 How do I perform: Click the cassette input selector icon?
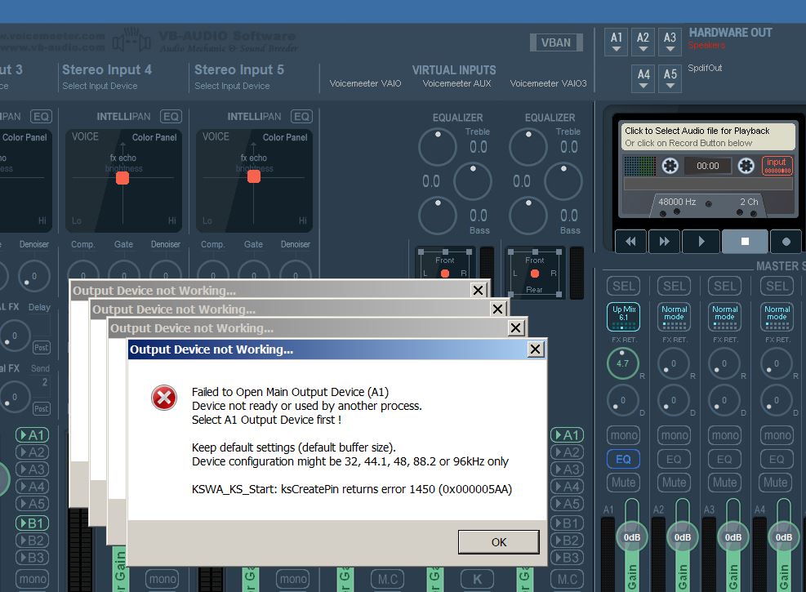777,166
